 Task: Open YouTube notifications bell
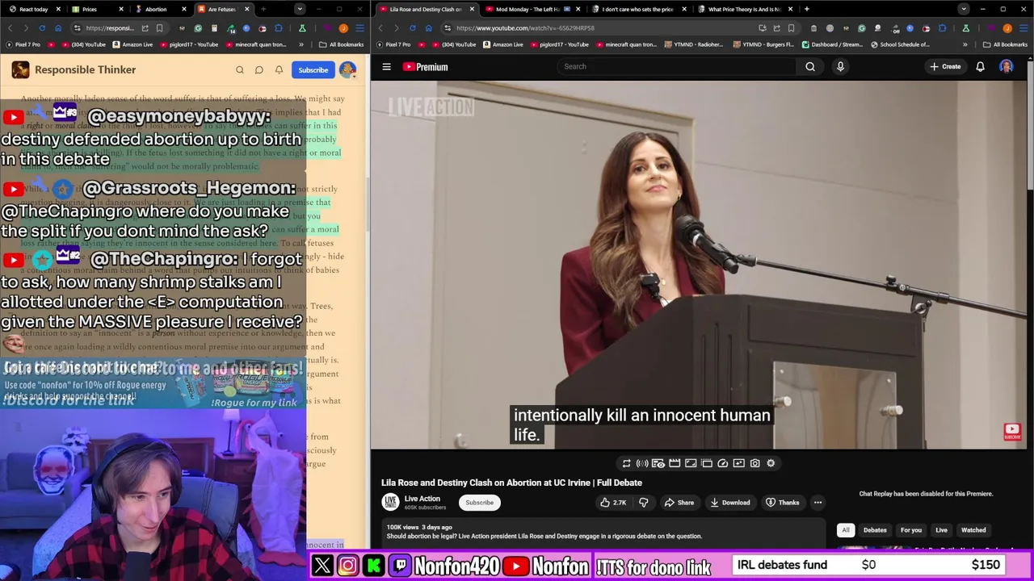(980, 67)
